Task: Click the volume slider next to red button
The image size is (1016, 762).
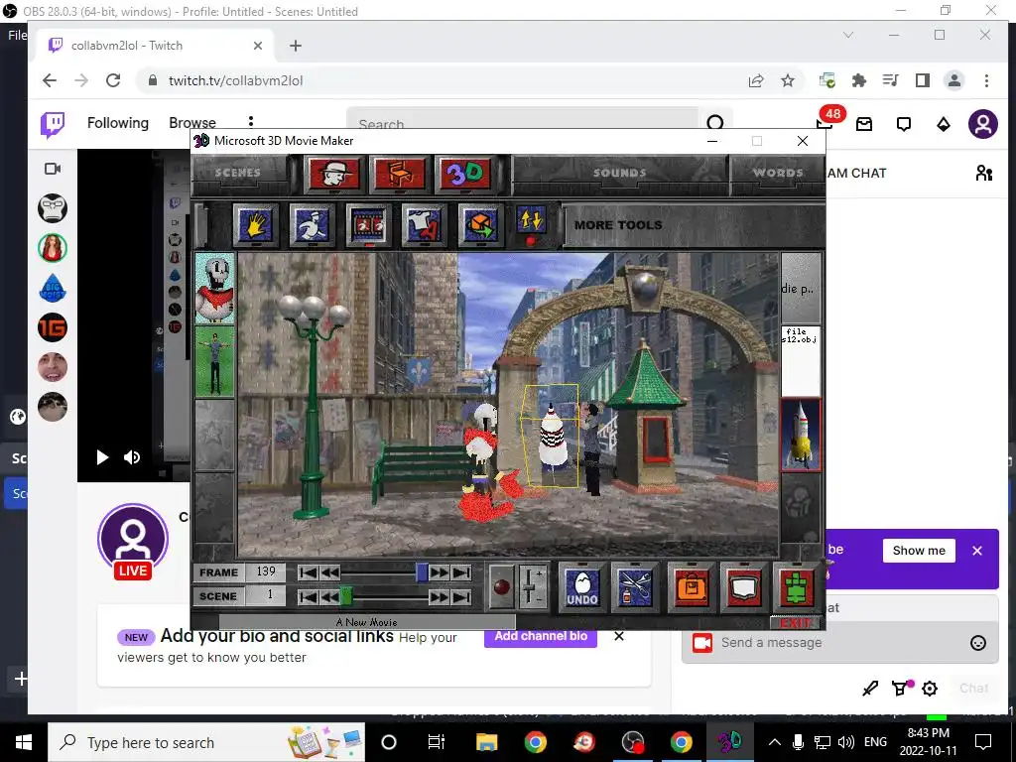Action: (x=531, y=585)
